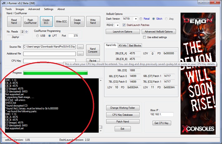Screen dimensions: 222x144
Task: Click the Additional File field
Action: click(x=49, y=54)
